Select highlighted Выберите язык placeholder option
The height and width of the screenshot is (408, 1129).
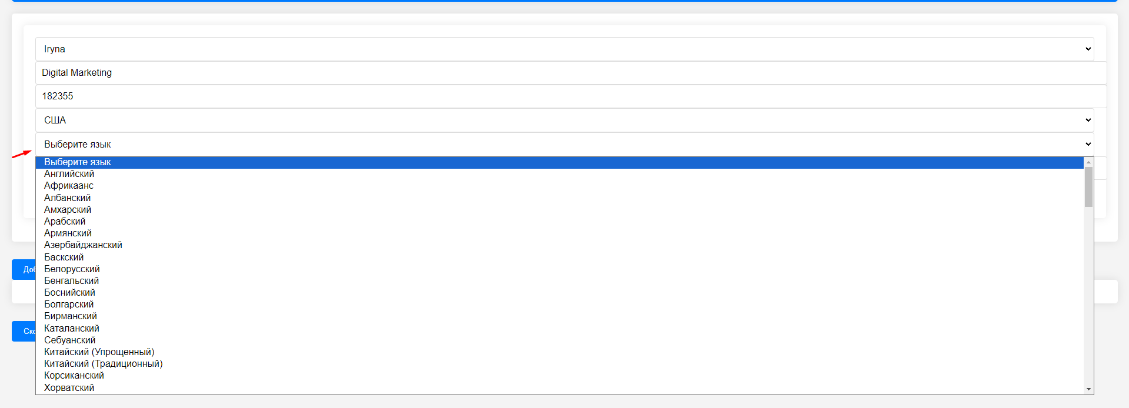pos(559,162)
